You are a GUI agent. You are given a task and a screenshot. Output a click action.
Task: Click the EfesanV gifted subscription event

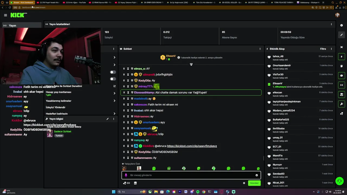pyautogui.click(x=300, y=85)
